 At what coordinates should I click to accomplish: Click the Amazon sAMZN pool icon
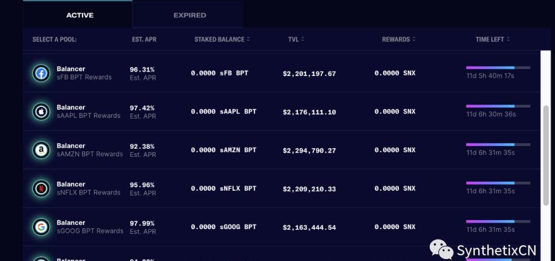41,150
